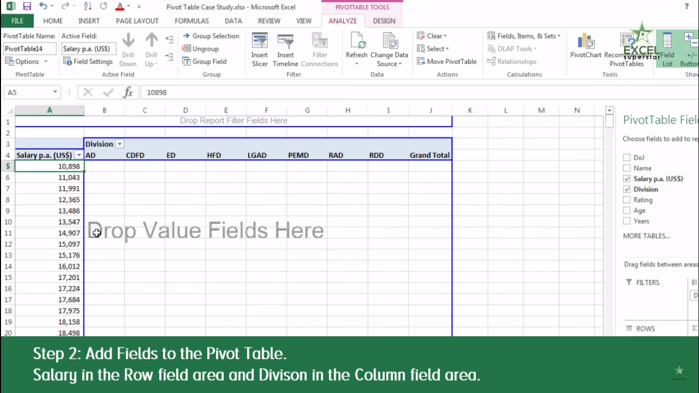The image size is (699, 393).
Task: Switch to the HOME tab
Action: (53, 21)
